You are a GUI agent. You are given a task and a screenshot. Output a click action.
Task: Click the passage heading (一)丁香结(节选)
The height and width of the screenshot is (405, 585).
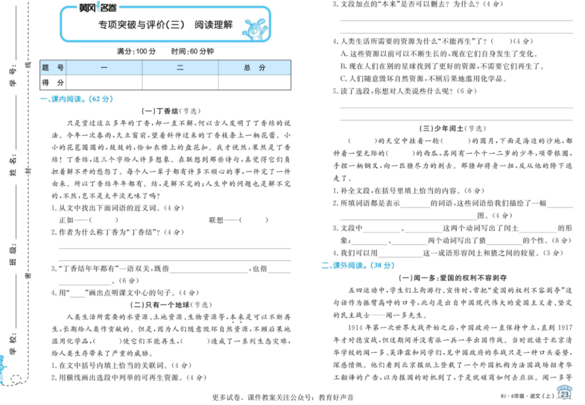coord(171,111)
